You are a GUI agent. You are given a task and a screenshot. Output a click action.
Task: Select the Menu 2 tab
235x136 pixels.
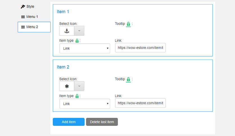(34, 27)
